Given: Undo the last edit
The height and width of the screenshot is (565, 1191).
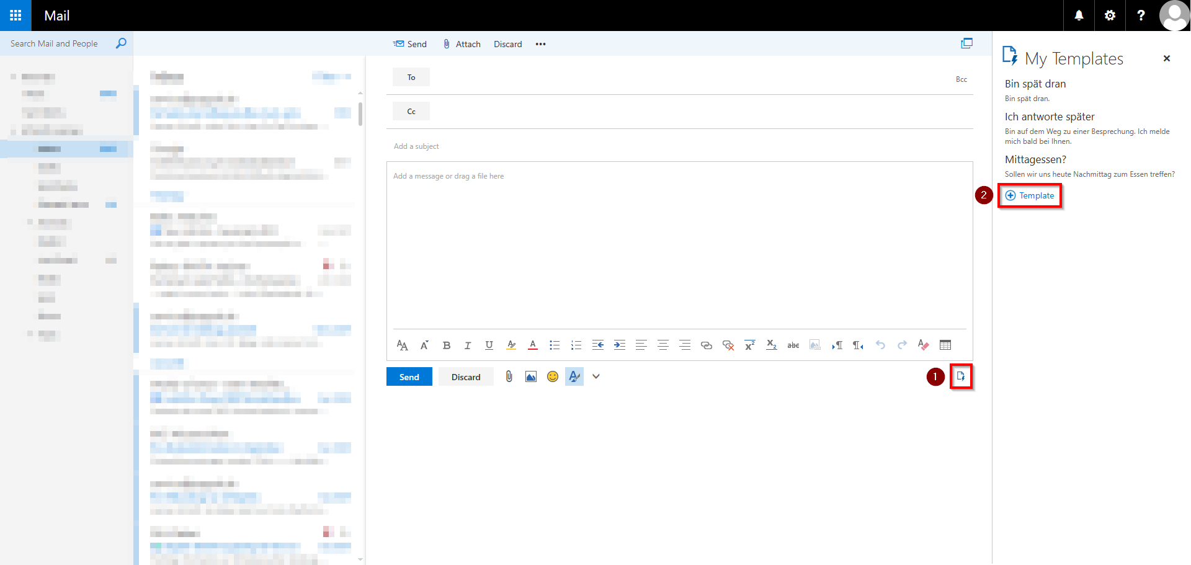Looking at the screenshot, I should [880, 345].
